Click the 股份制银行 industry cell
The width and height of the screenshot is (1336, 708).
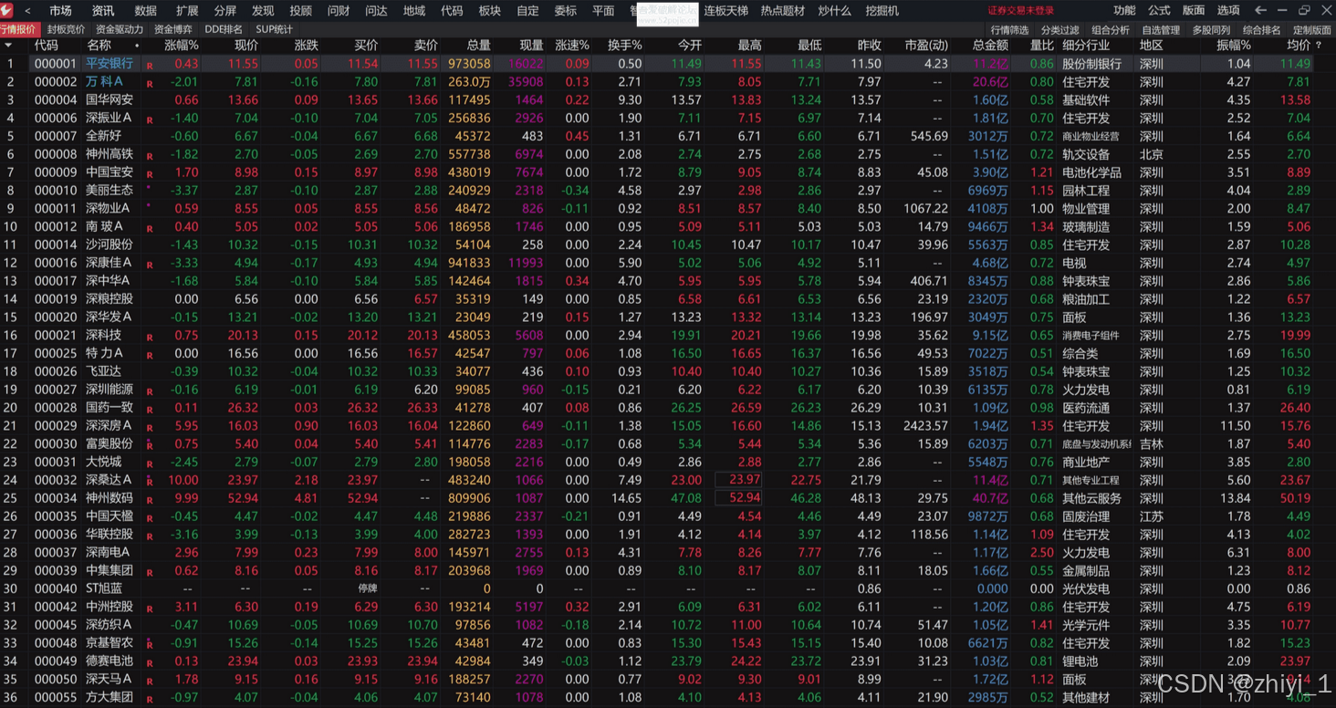(x=1092, y=64)
